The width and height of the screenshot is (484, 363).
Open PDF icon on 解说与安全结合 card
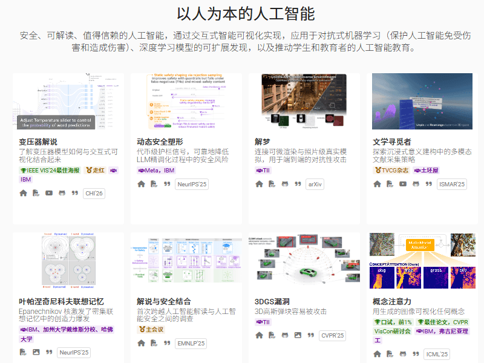click(x=154, y=343)
